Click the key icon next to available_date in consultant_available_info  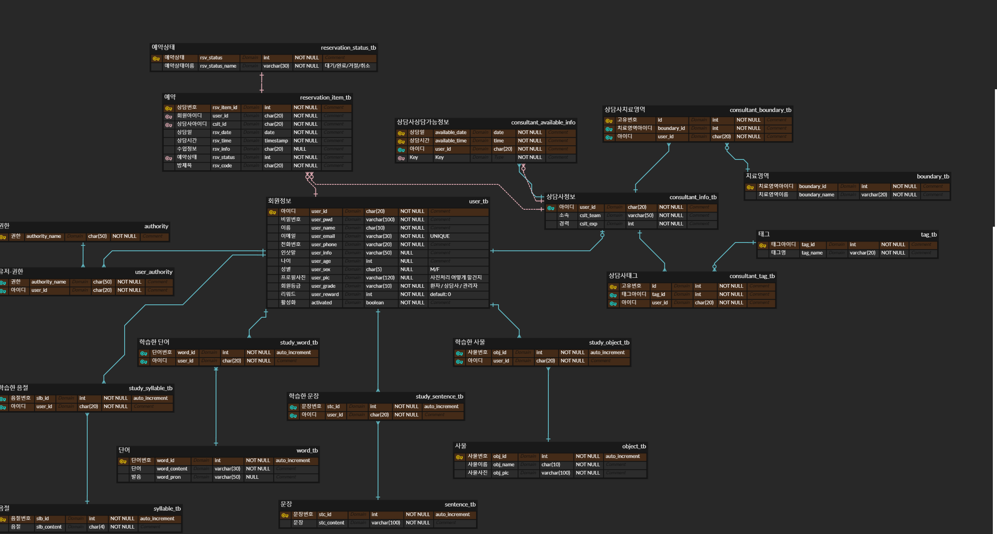401,132
